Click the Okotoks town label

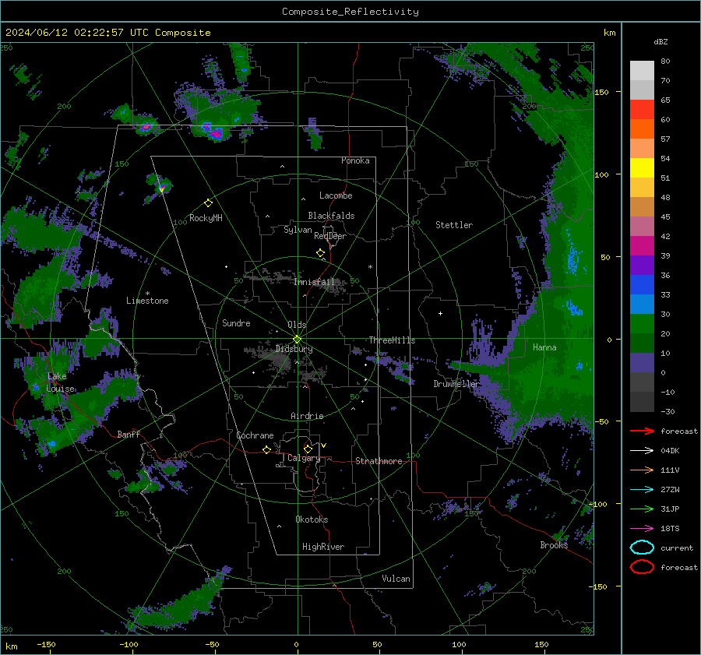(312, 519)
